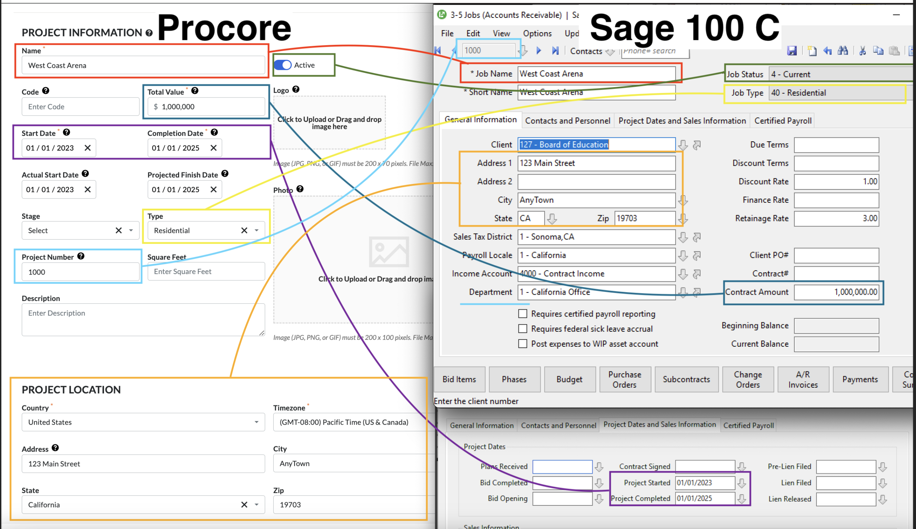
Task: Create new record icon in Sage toolbar
Action: point(812,51)
